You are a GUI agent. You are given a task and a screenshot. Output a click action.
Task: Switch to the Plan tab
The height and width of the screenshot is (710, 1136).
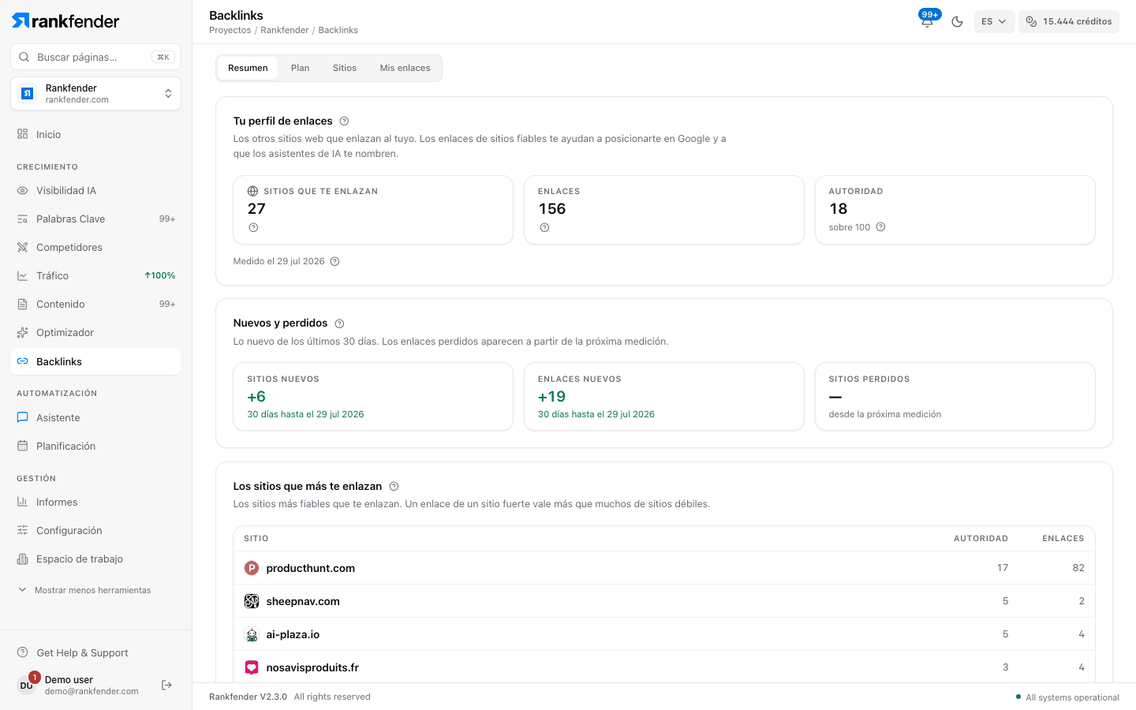pyautogui.click(x=300, y=68)
